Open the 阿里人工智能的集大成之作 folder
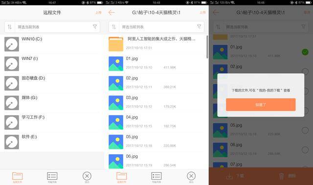 (156, 44)
